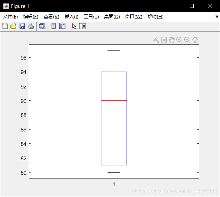Select the Edit Plot arrow tool
Image resolution: width=220 pixels, height=197 pixels.
coord(74,26)
